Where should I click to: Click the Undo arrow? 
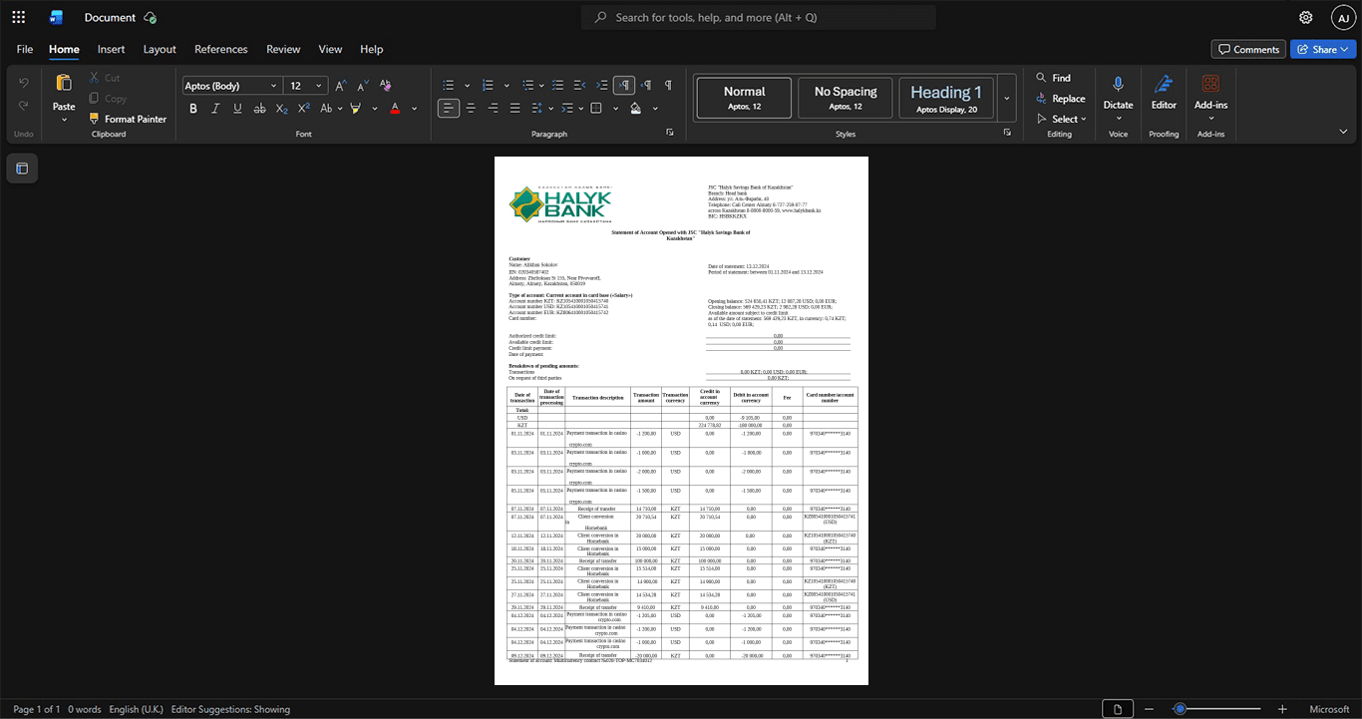tap(24, 83)
